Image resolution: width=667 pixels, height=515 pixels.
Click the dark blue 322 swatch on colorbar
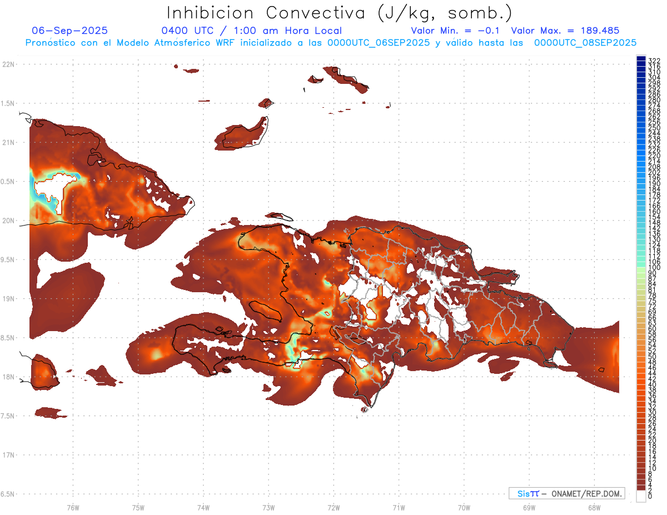[x=641, y=59]
